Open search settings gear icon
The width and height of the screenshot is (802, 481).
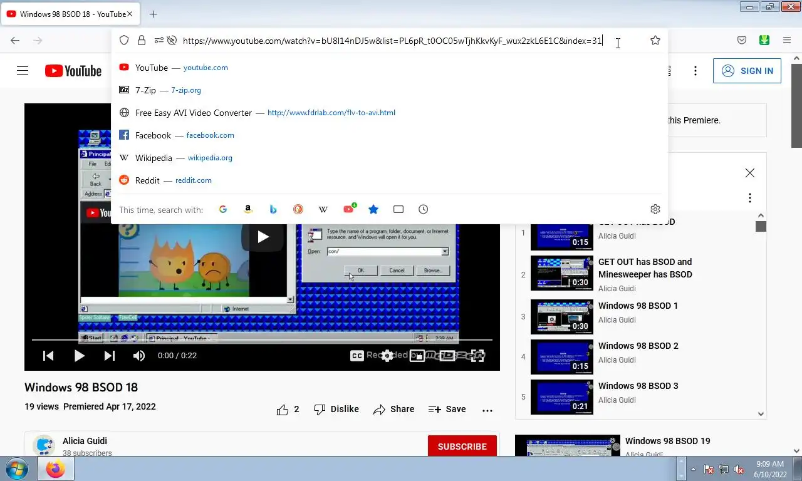tap(655, 209)
